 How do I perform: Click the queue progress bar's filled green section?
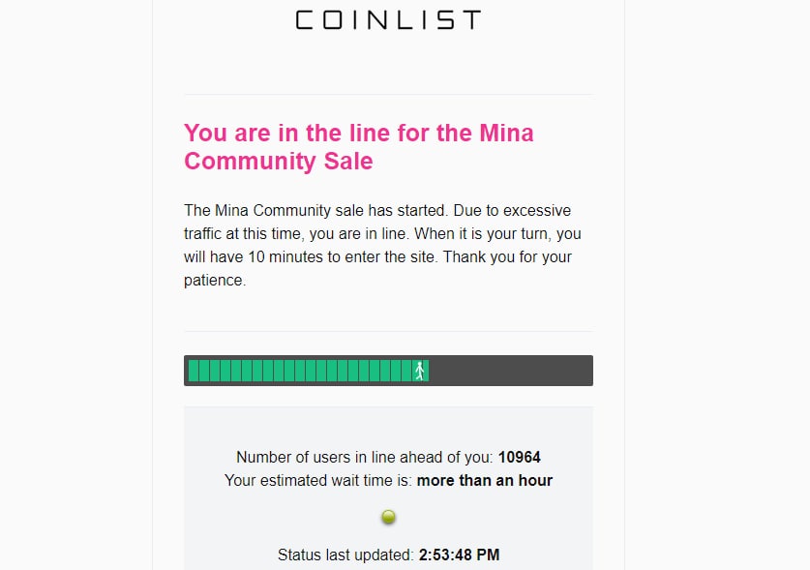(309, 371)
